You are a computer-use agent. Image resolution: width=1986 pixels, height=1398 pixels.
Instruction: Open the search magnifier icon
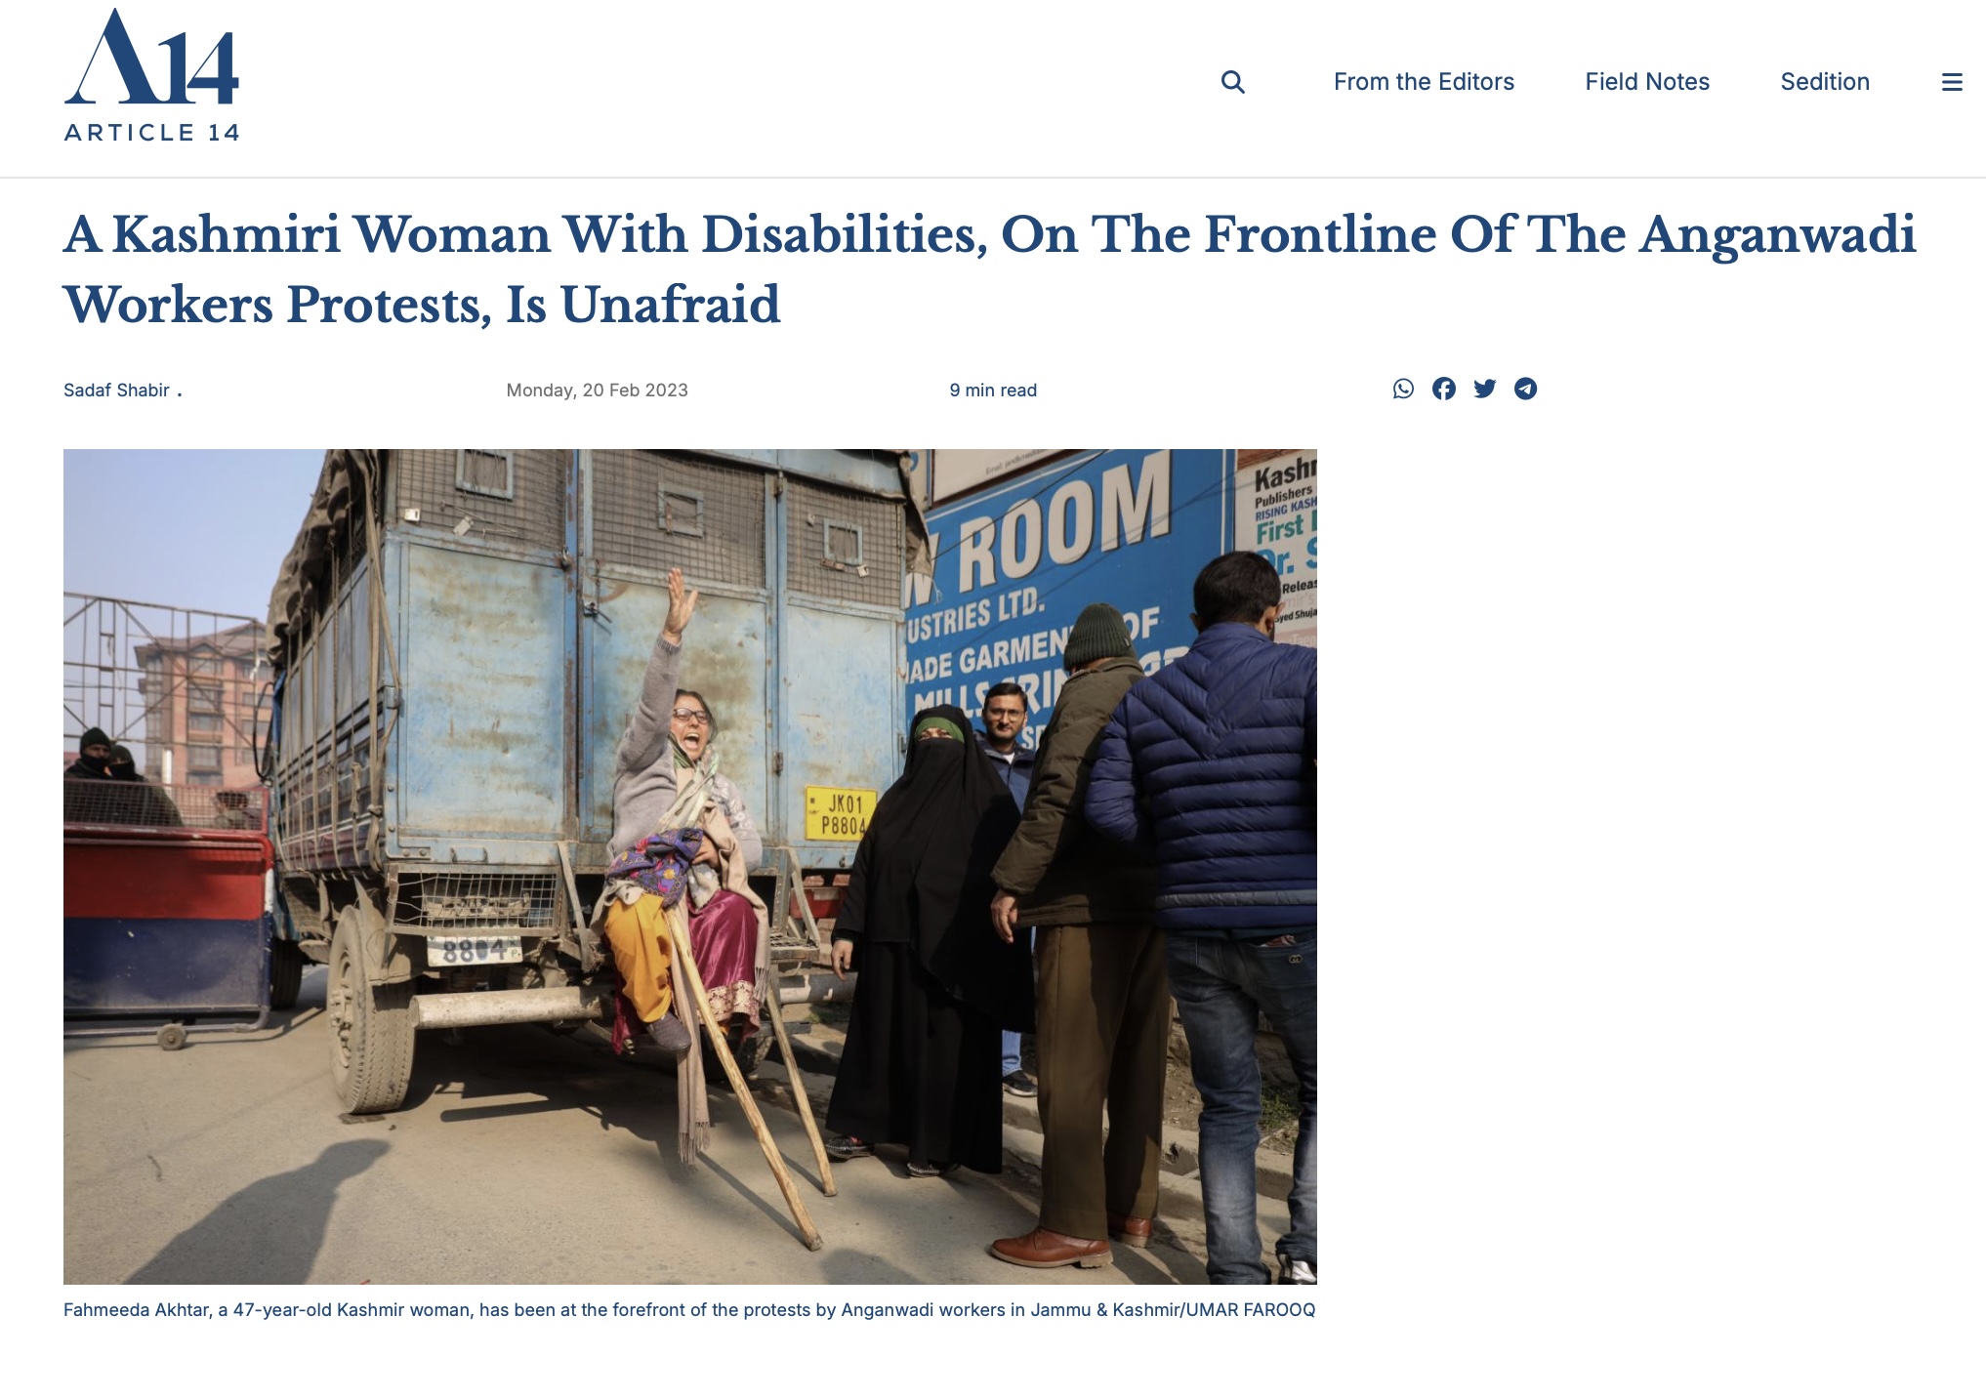[x=1233, y=82]
